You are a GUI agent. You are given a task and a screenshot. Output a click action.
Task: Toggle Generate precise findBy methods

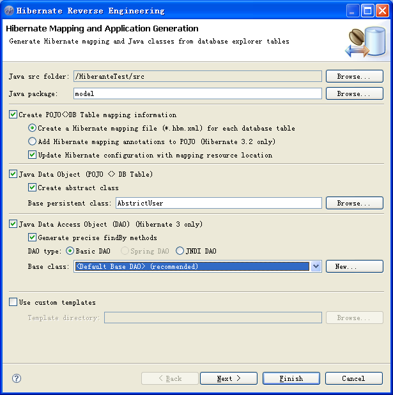(x=32, y=238)
